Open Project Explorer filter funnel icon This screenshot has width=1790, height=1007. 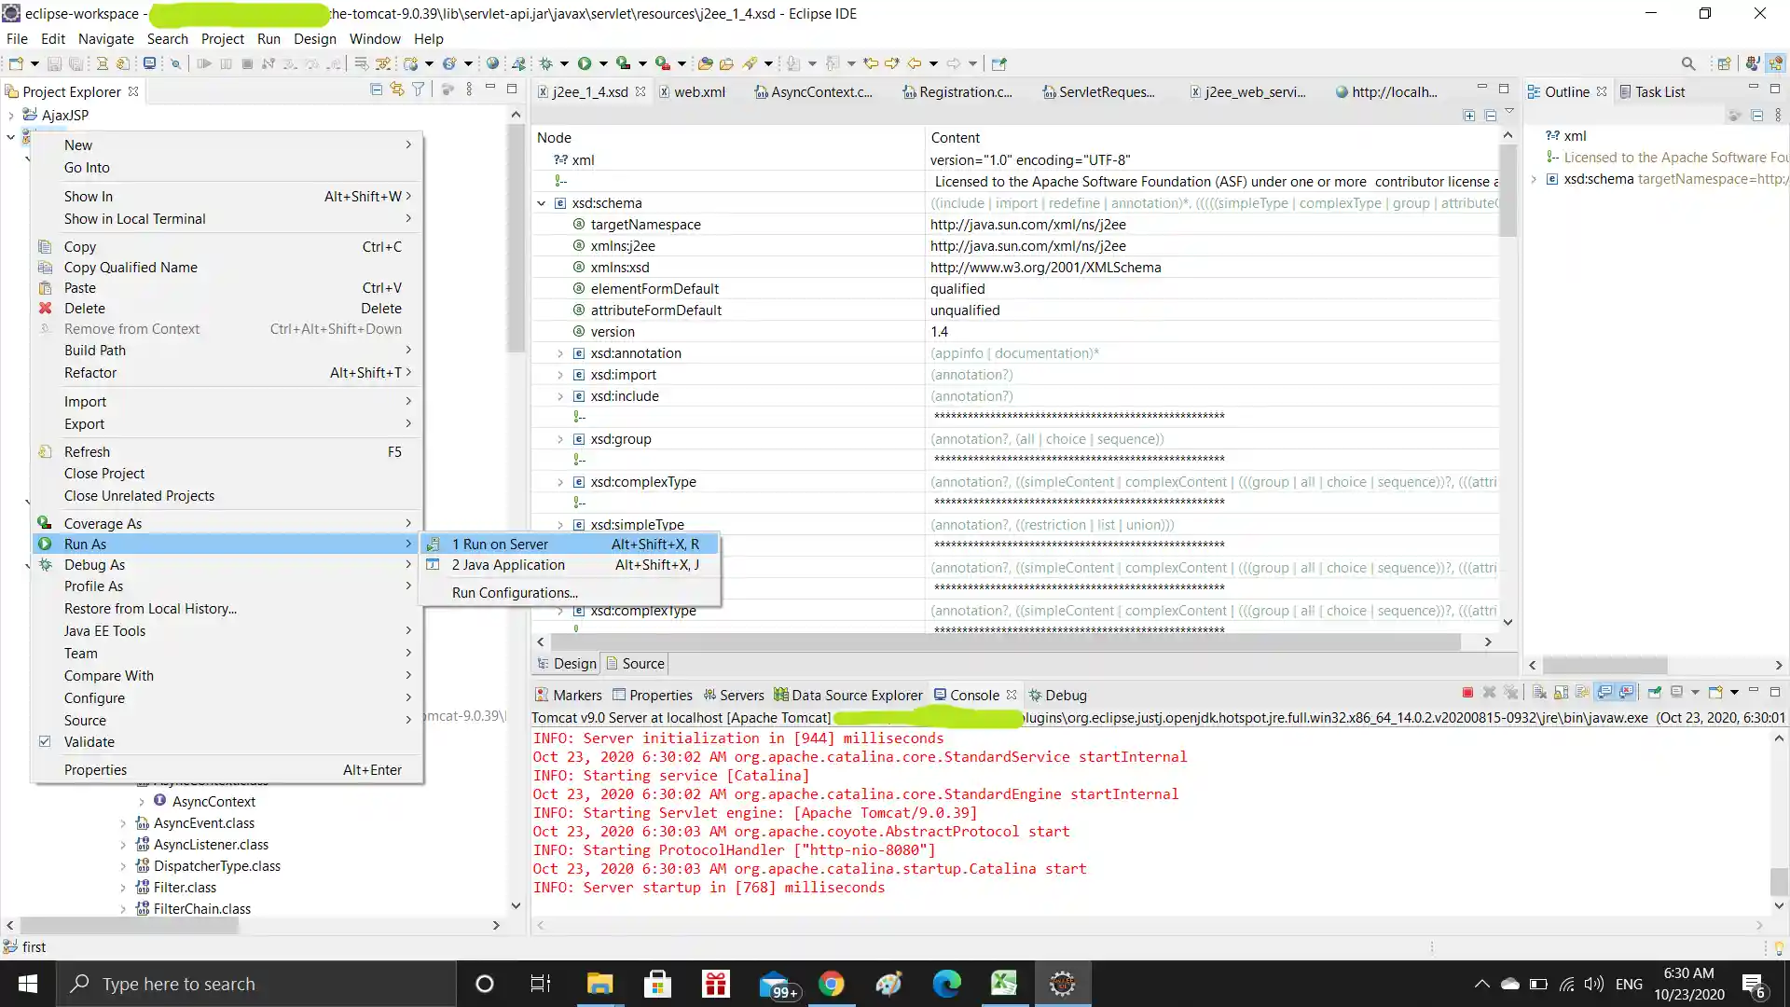pyautogui.click(x=419, y=90)
